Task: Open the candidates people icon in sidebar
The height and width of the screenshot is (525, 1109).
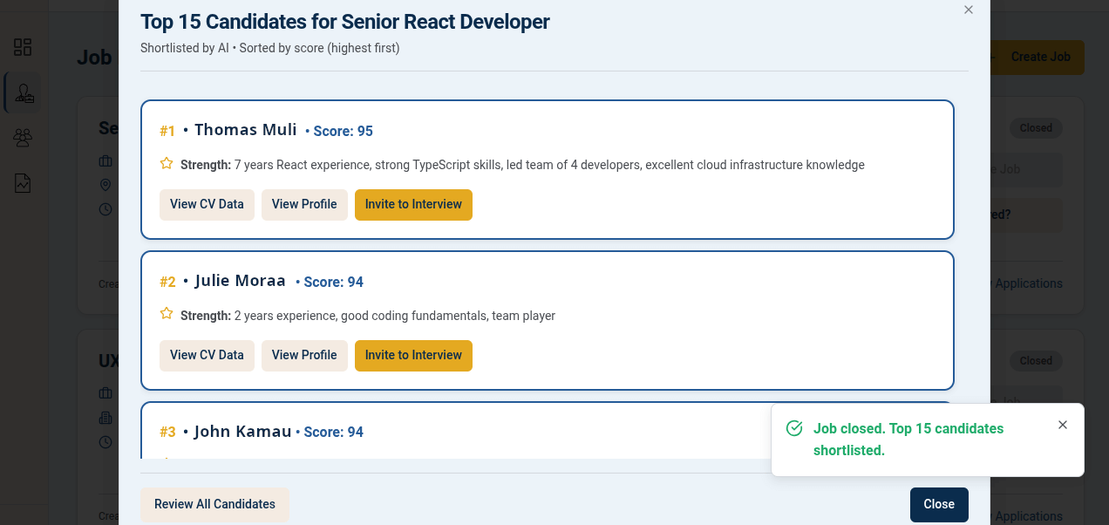Action: click(x=23, y=138)
